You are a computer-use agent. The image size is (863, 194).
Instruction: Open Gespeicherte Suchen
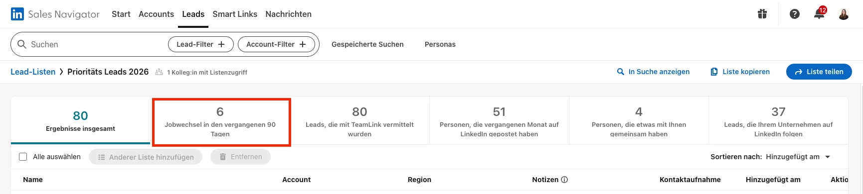(367, 44)
